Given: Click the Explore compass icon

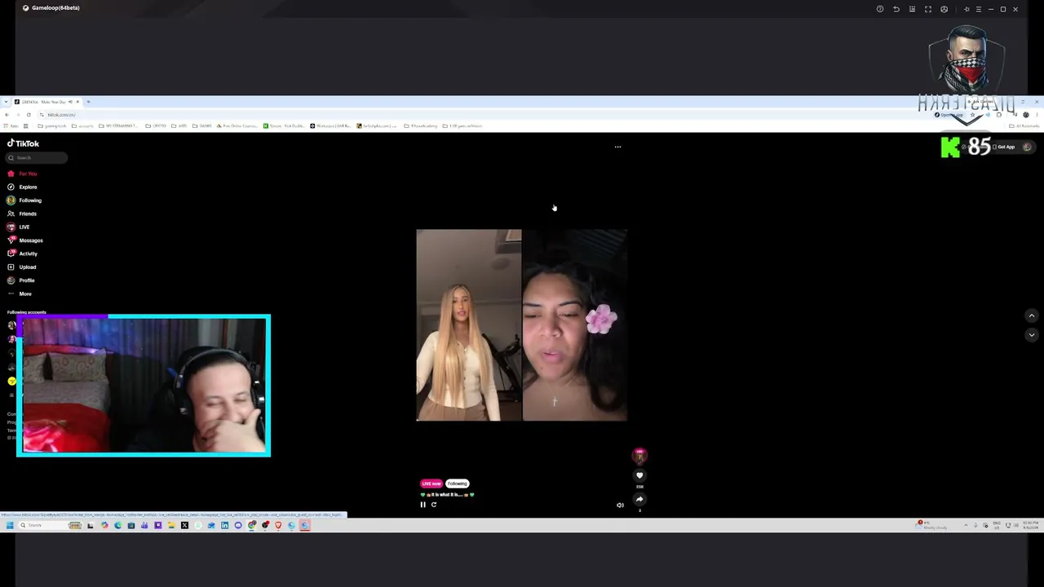Looking at the screenshot, I should coord(11,187).
